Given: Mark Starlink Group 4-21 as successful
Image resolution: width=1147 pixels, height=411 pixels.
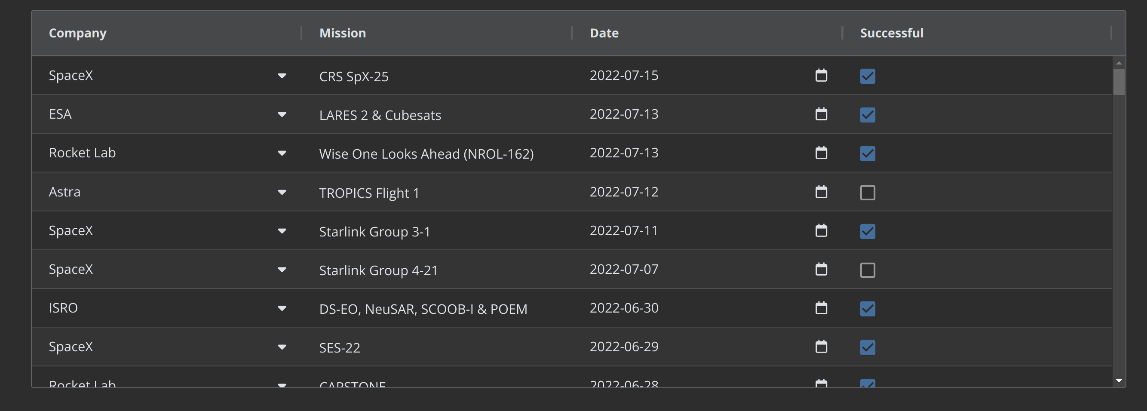Looking at the screenshot, I should pos(868,270).
